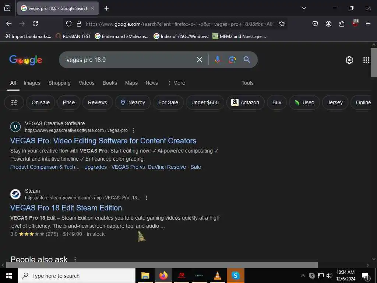Select the All results tab
Screen dimensions: 377x283
click(x=13, y=83)
